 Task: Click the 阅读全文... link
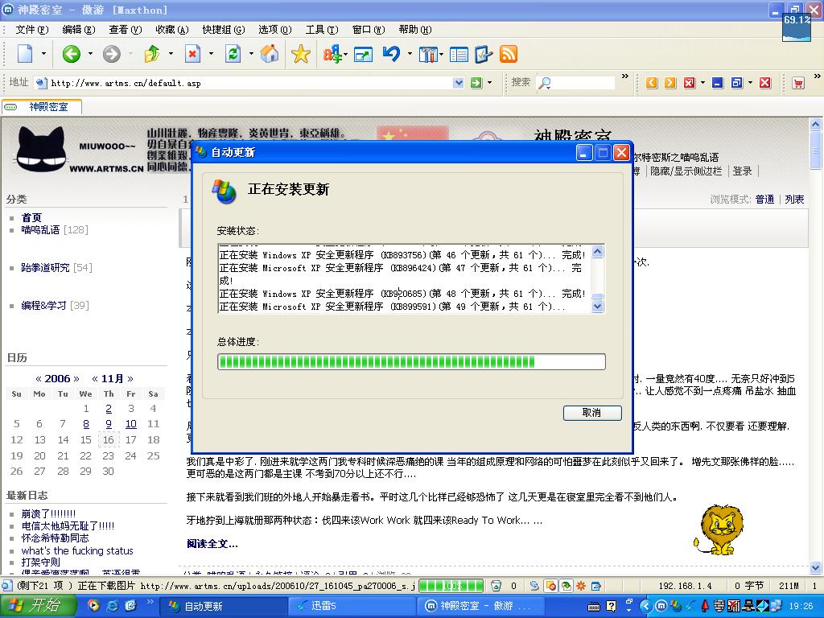(x=212, y=543)
